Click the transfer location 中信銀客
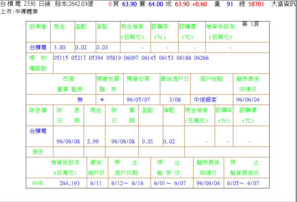The image size is (297, 202). click(x=205, y=100)
